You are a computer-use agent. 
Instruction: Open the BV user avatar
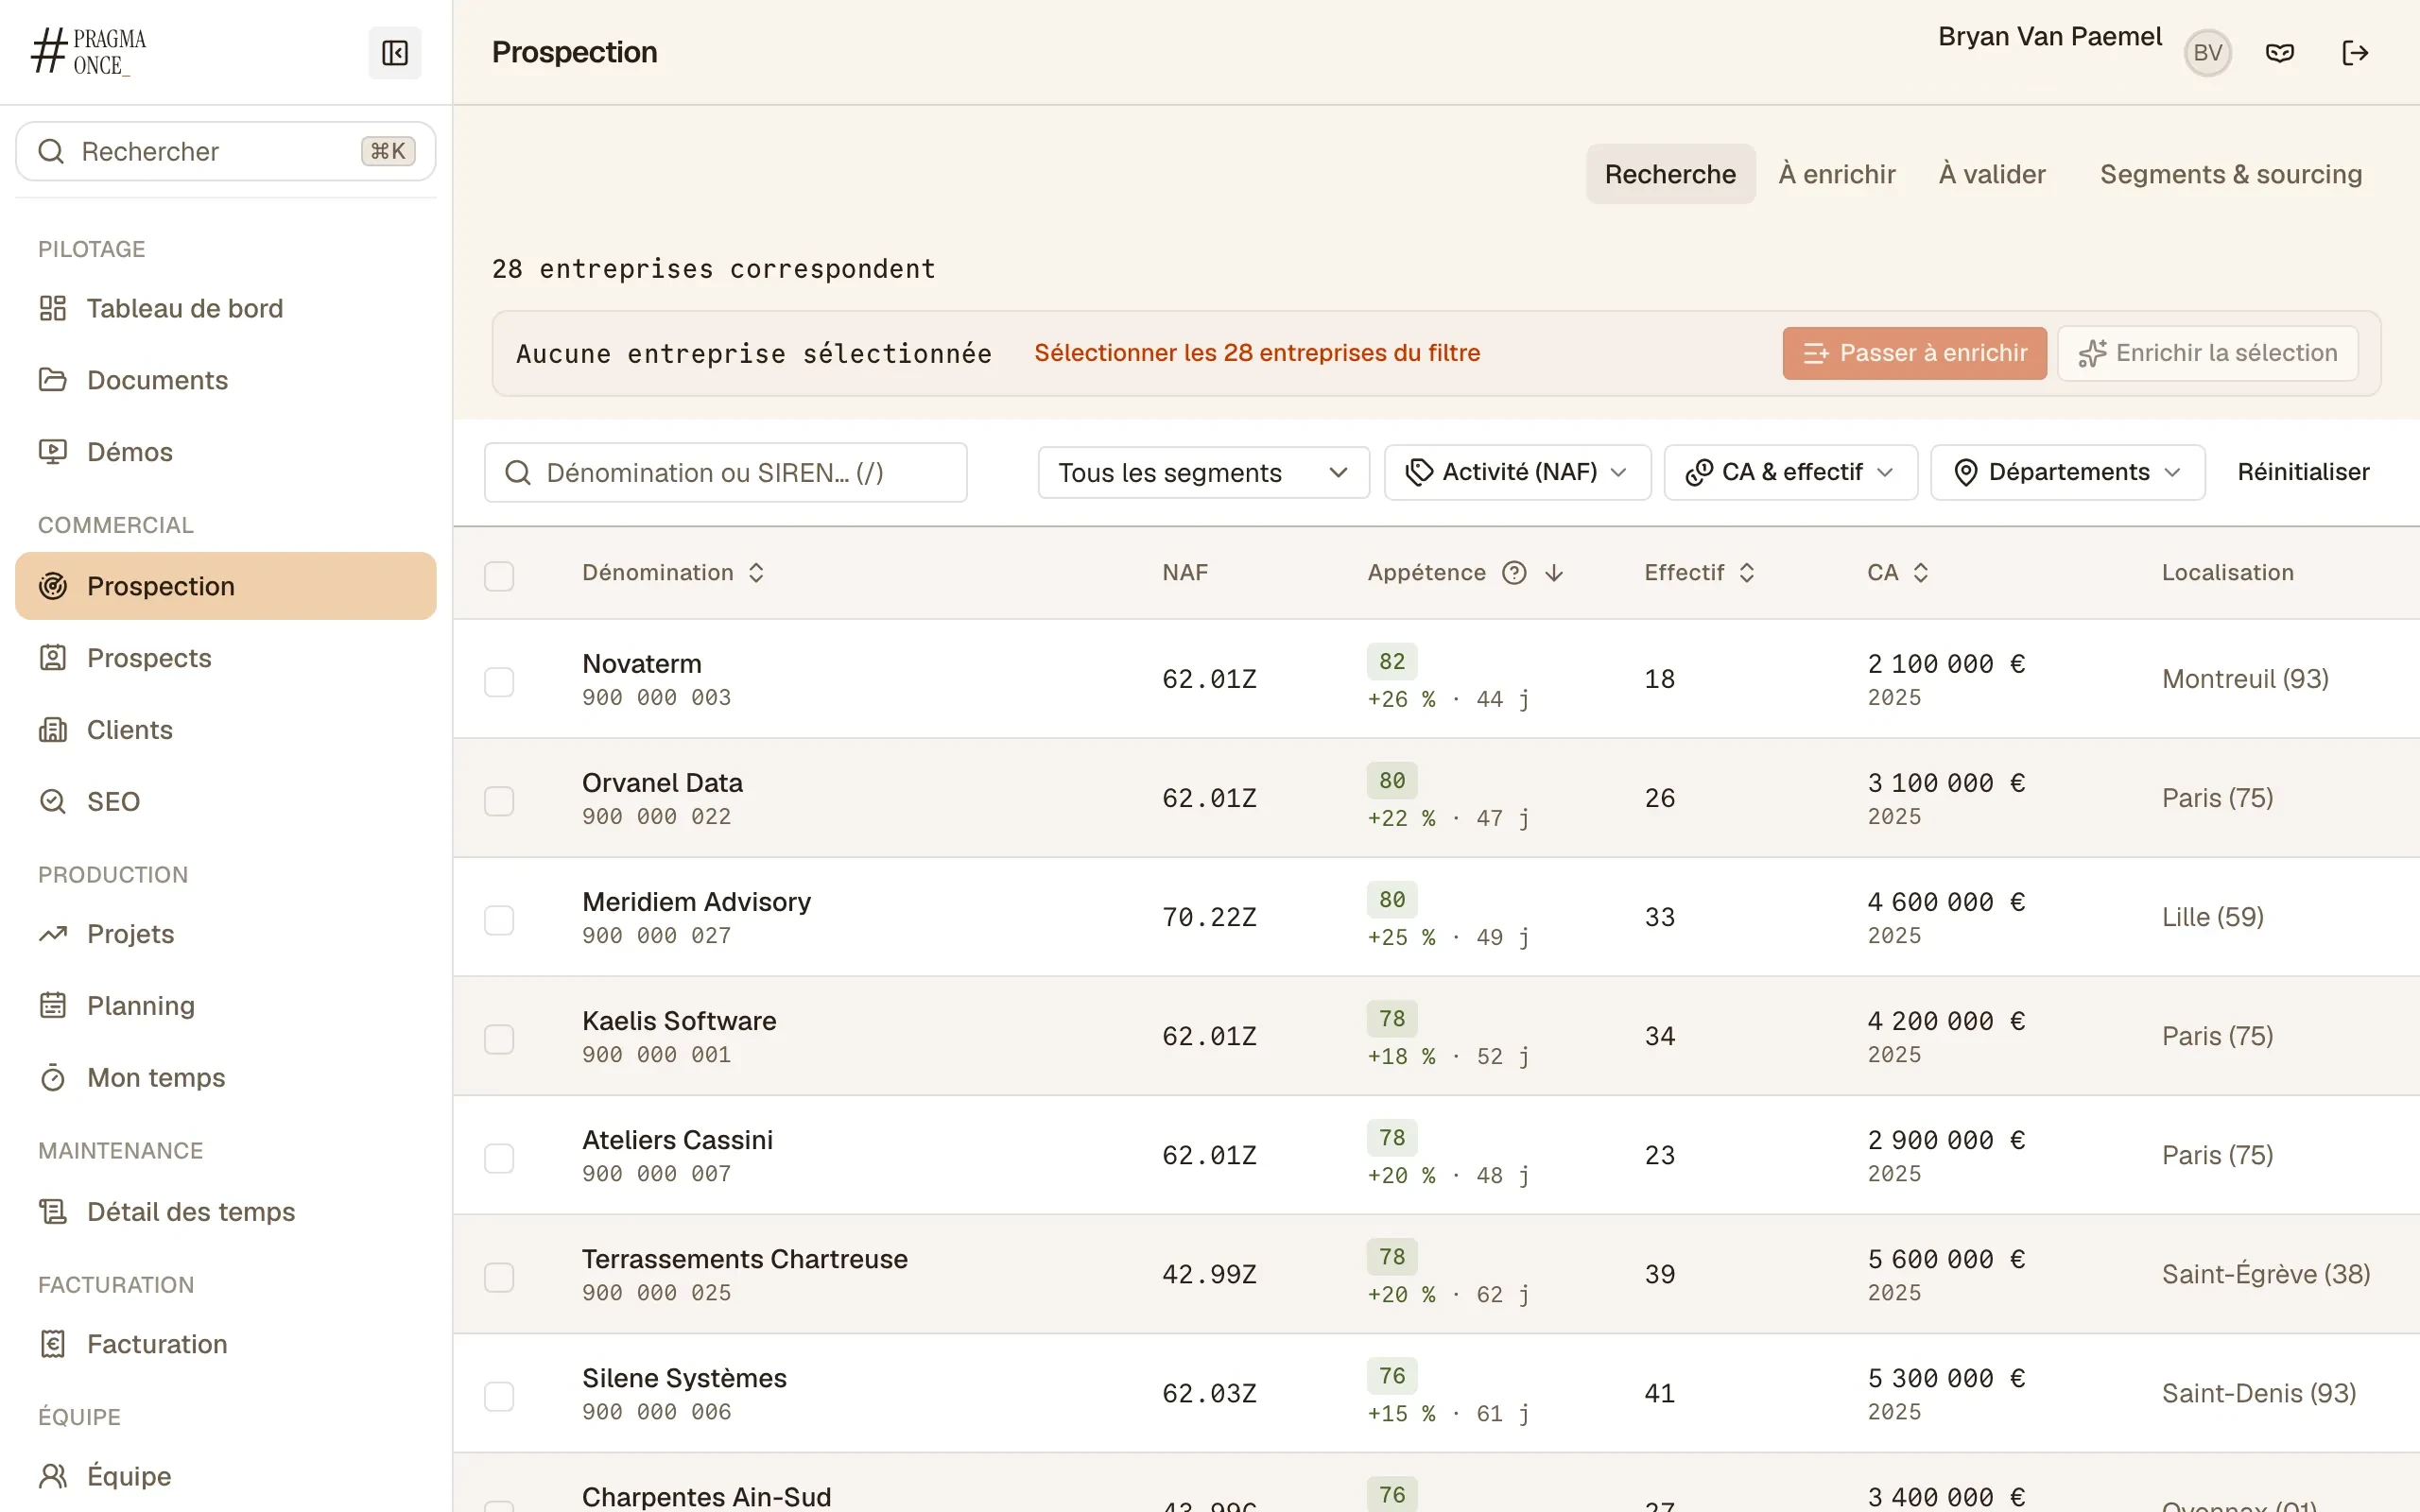click(2207, 53)
